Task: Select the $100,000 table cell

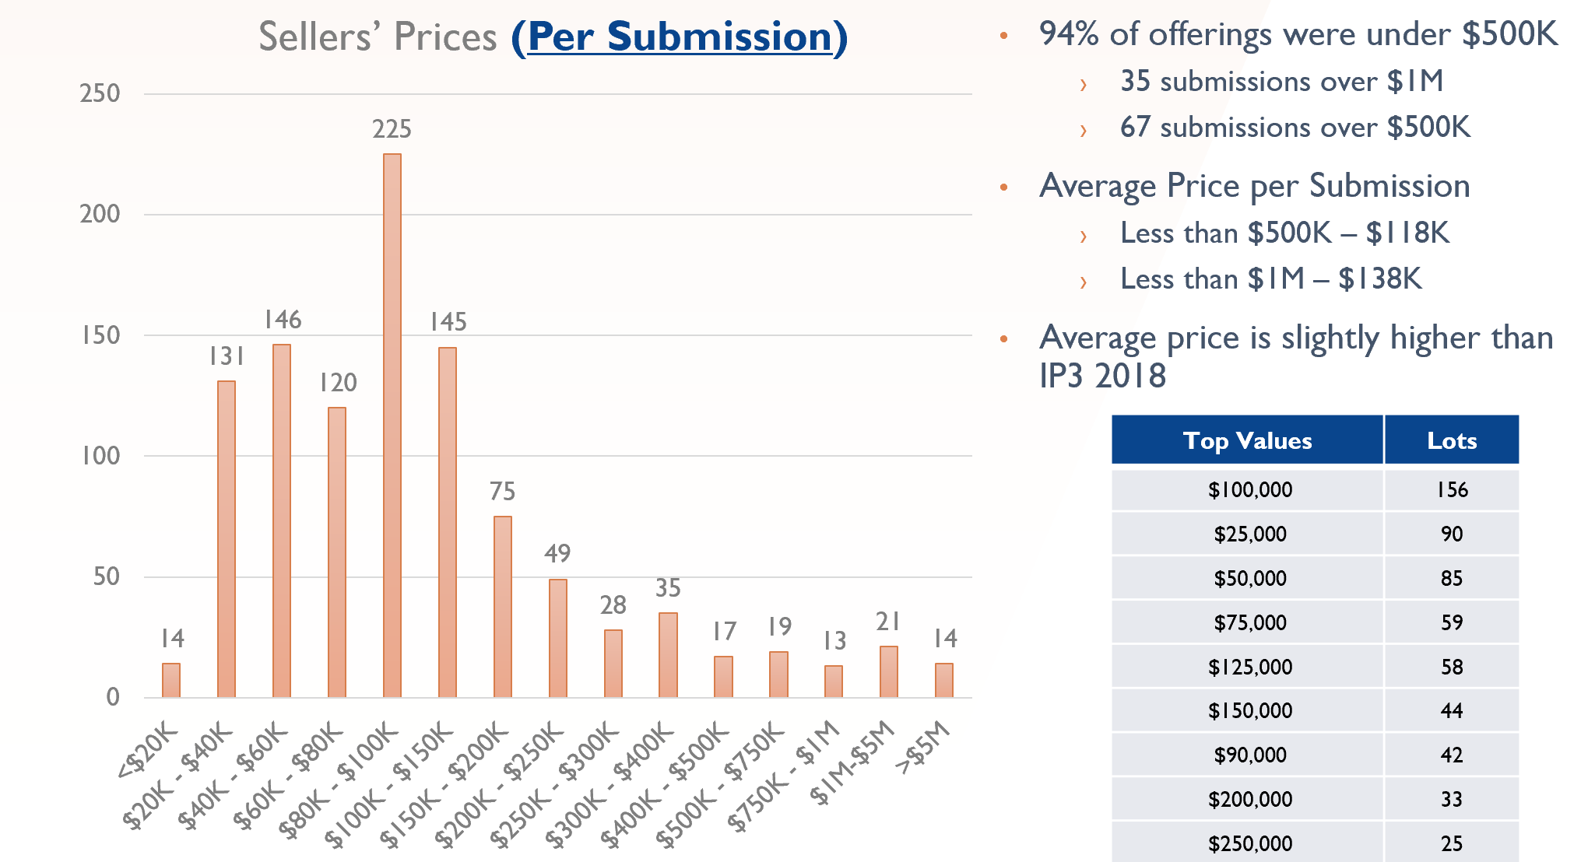Action: 1249,490
